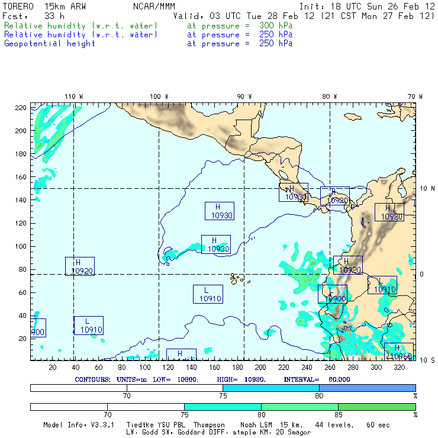Screen dimensions: 438x438
Task: Click the '85' tick label on lower colorbar
Action: click(339, 414)
